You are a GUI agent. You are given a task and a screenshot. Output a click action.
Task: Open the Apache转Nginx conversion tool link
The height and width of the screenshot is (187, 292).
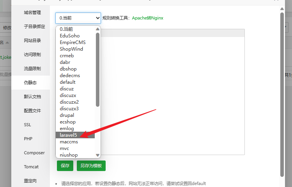click(147, 18)
